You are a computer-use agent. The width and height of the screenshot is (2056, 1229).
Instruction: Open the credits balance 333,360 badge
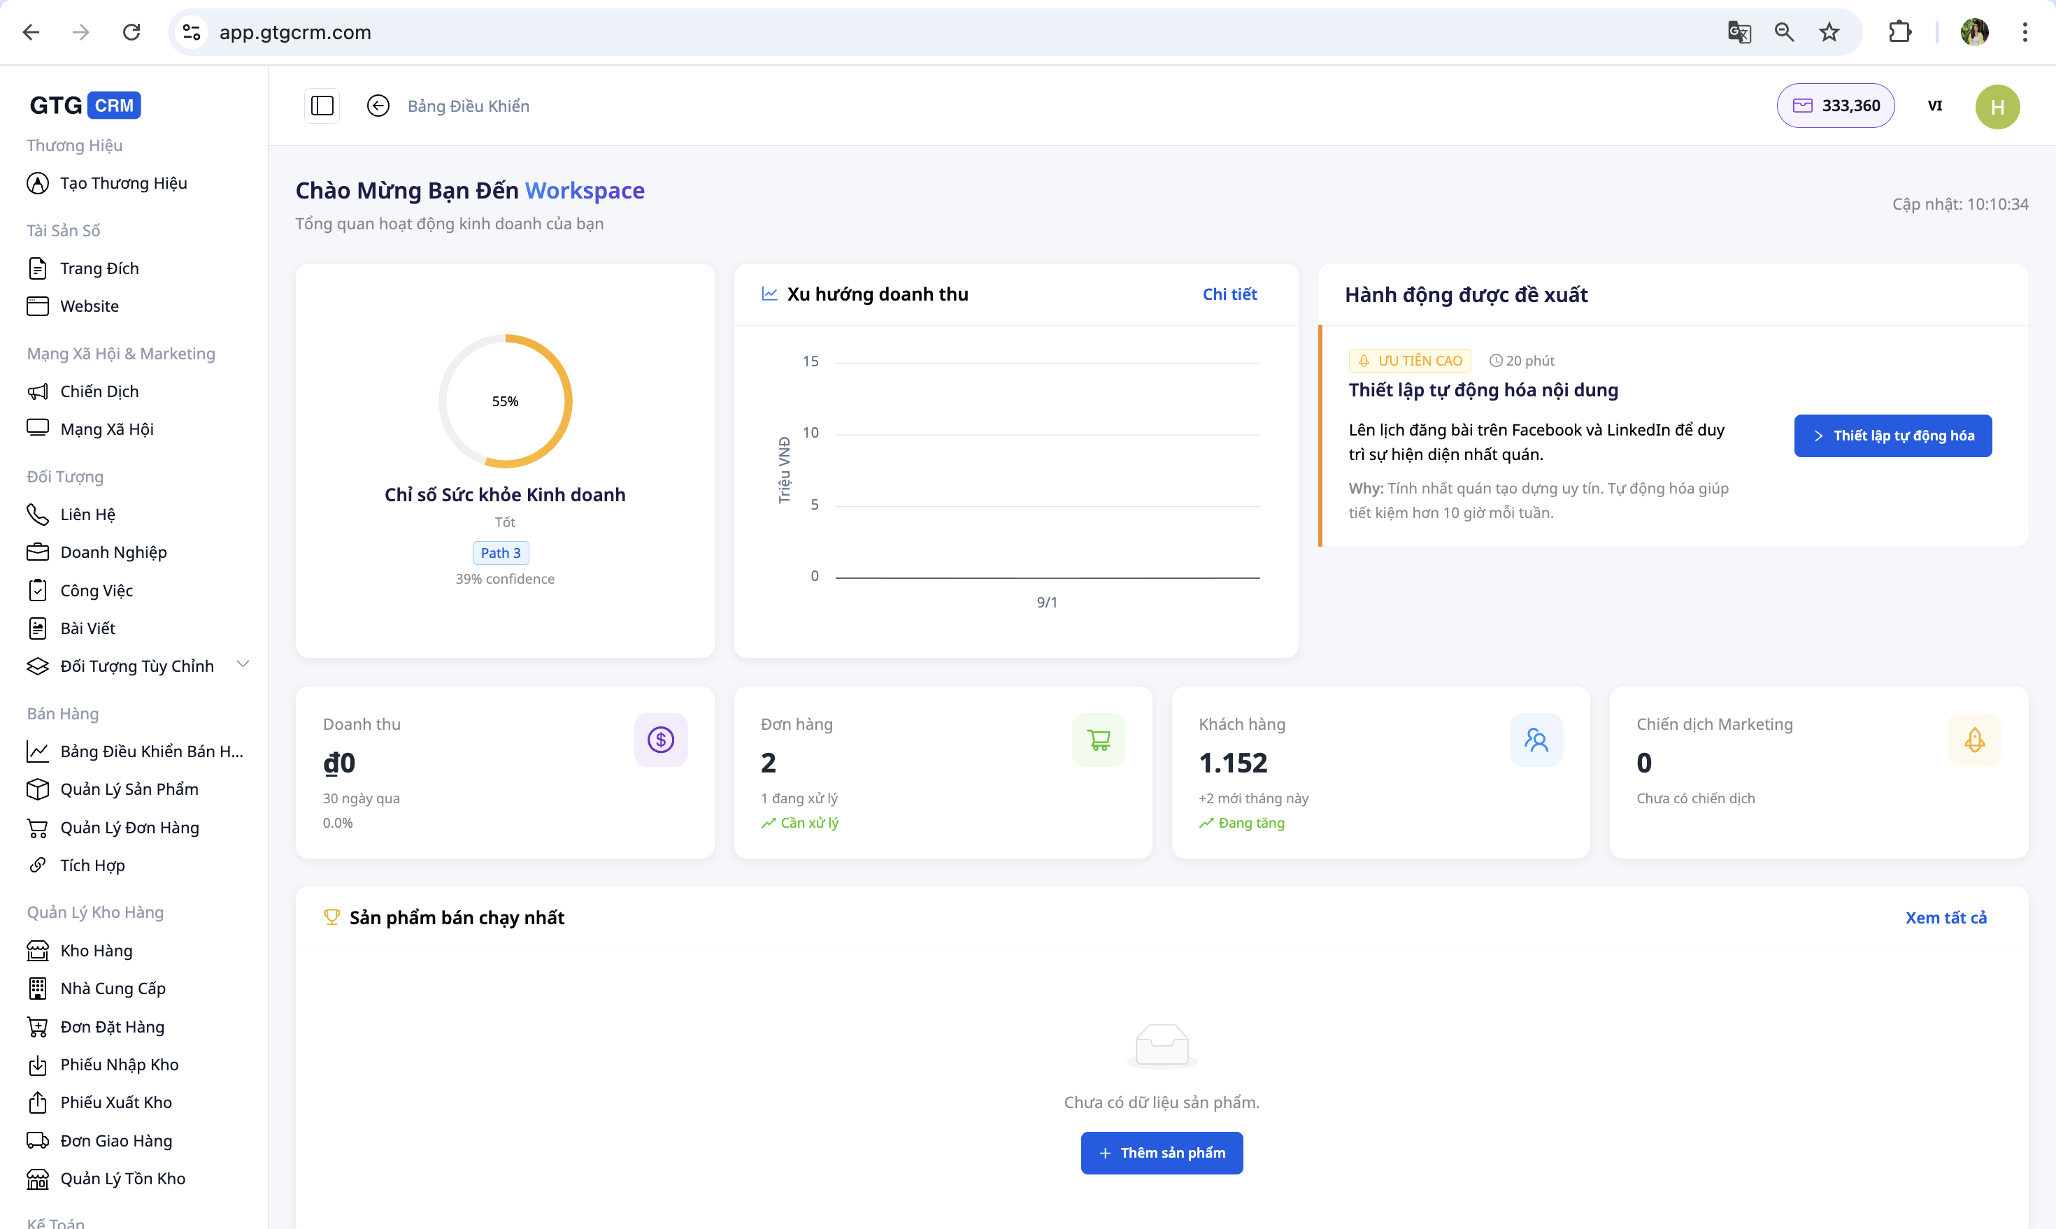(x=1835, y=106)
